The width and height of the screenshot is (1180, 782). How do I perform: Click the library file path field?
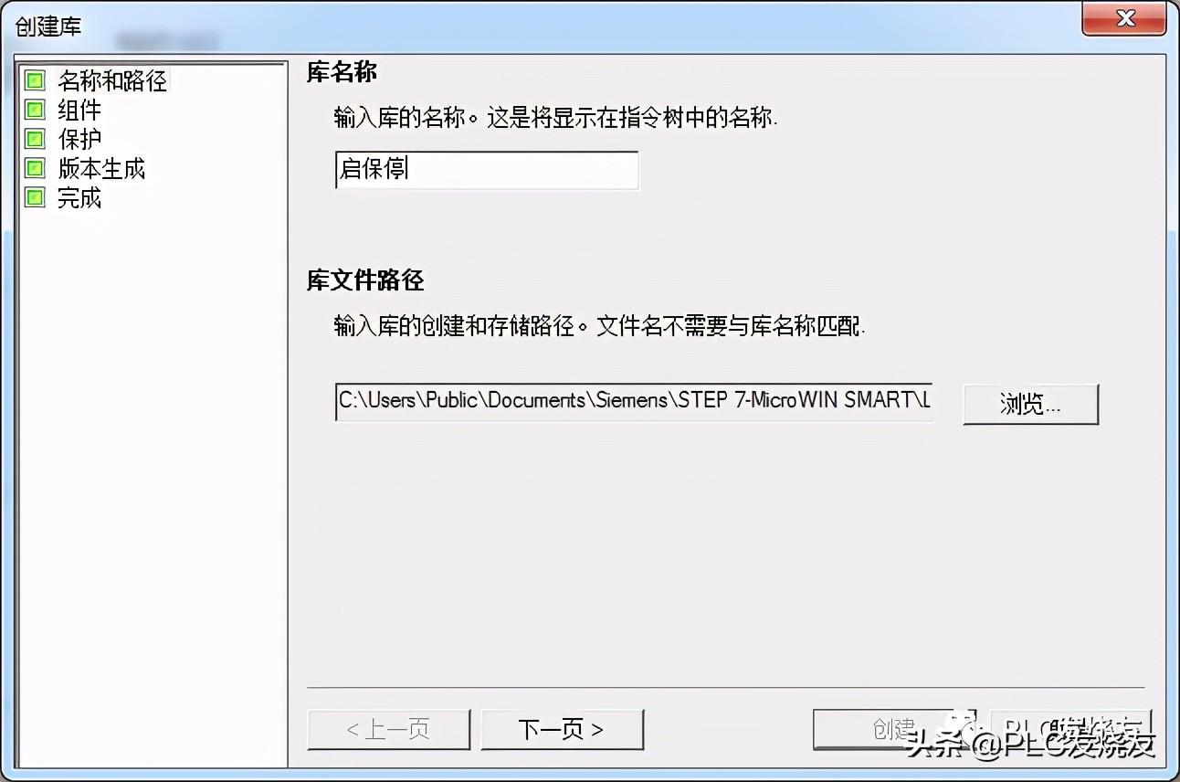click(634, 401)
